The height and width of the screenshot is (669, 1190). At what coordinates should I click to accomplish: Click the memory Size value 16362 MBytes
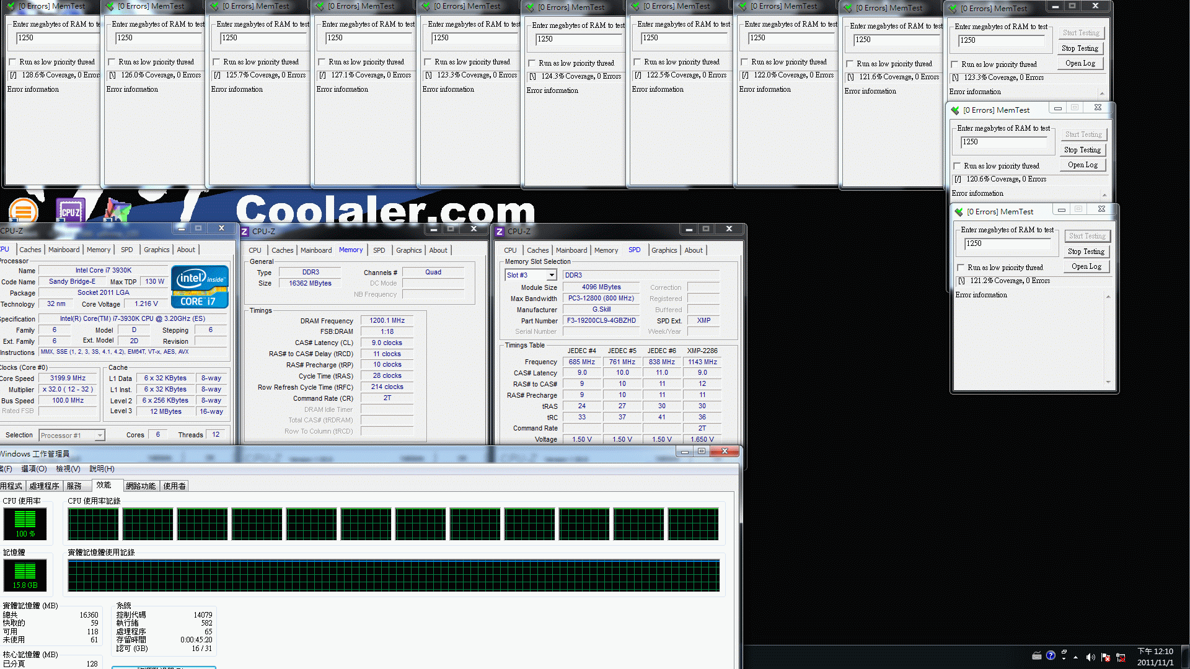tap(310, 283)
